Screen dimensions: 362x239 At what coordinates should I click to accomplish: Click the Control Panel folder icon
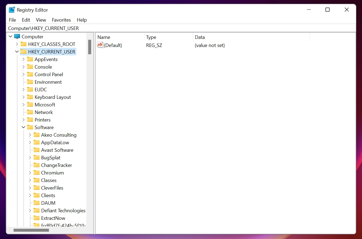(30, 74)
